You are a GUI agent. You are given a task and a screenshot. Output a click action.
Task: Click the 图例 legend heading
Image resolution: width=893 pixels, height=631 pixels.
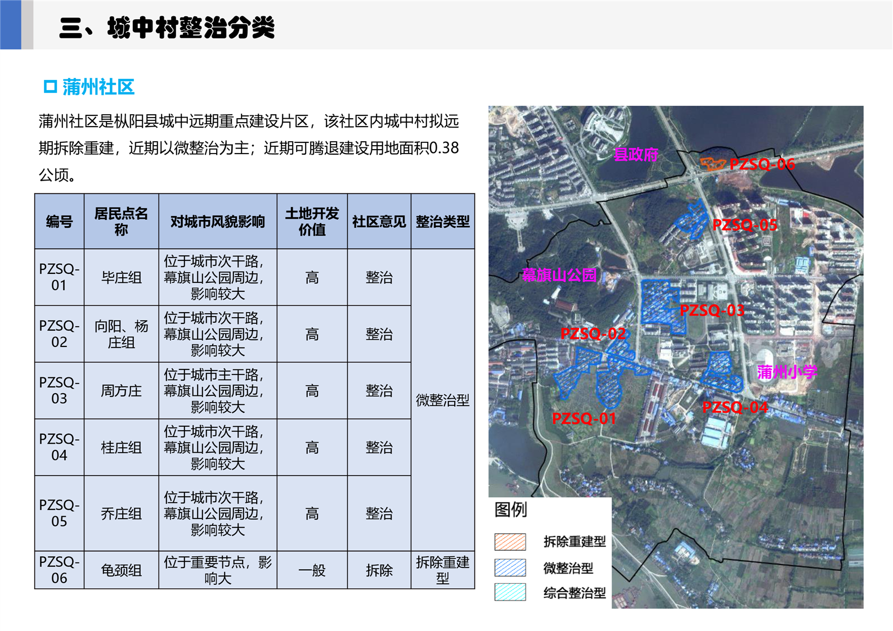pos(510,510)
